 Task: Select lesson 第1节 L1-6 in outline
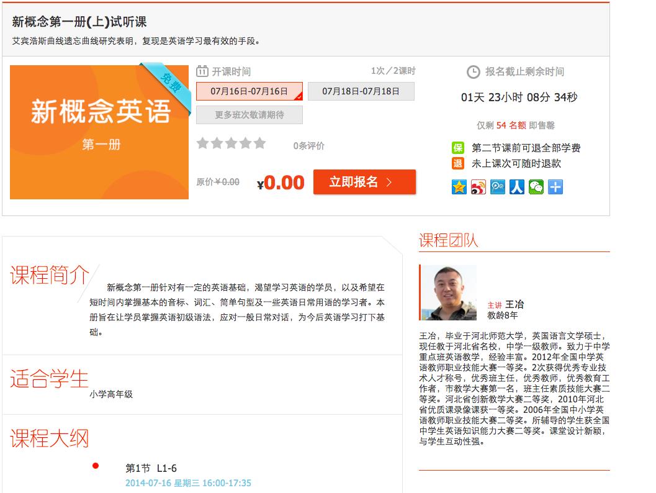pos(151,468)
